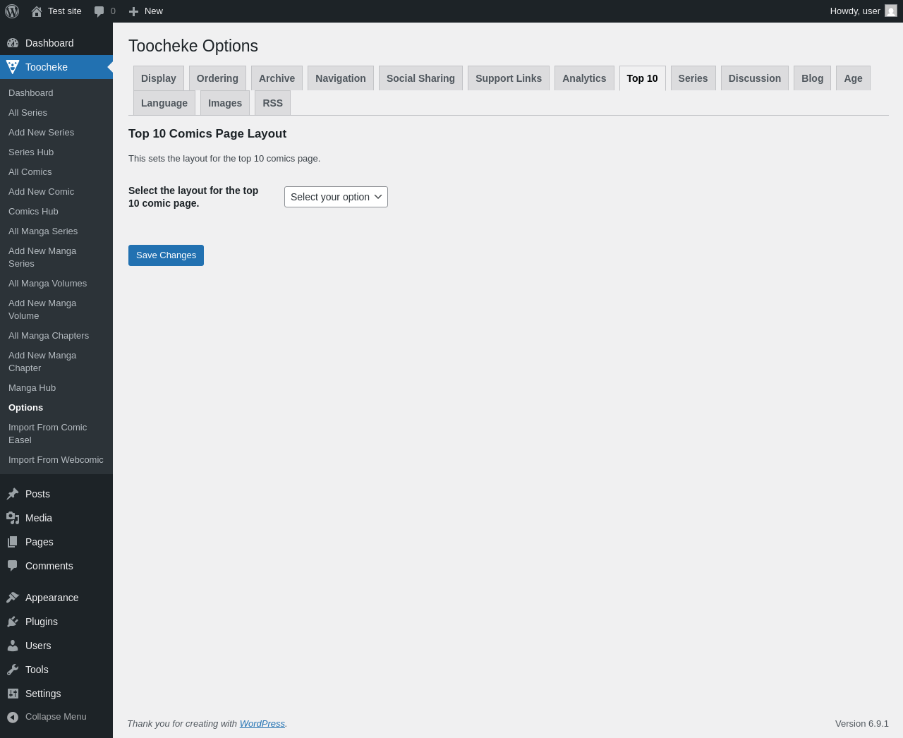Viewport: 903px width, 738px height.
Task: Select the Language tab
Action: (164, 103)
